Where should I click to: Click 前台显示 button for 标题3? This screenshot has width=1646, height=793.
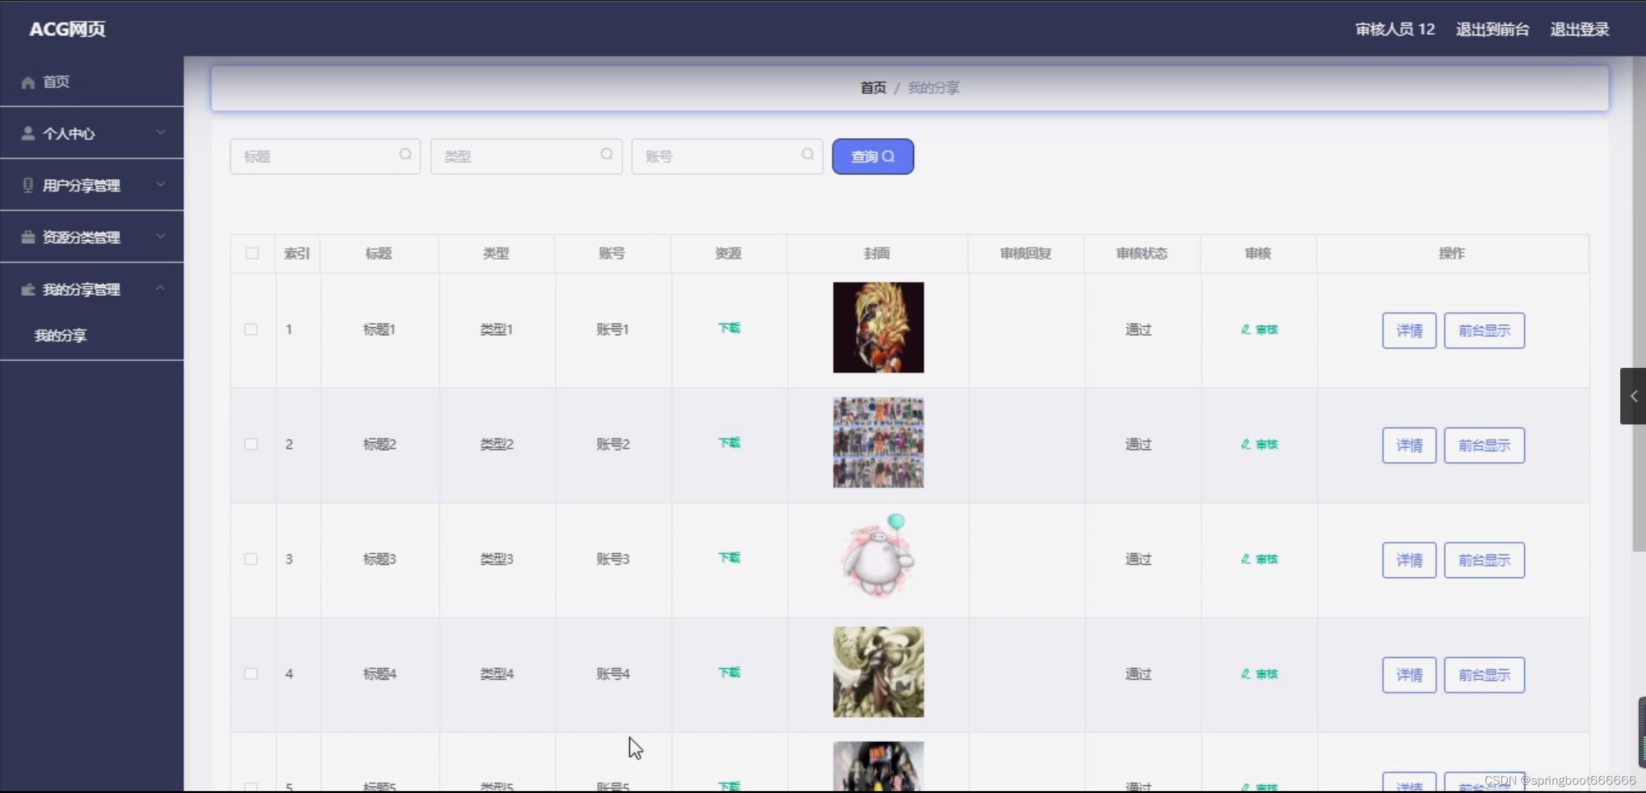tap(1484, 560)
